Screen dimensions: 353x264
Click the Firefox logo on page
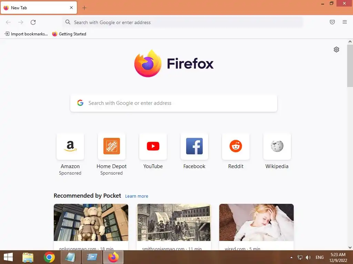(174, 63)
